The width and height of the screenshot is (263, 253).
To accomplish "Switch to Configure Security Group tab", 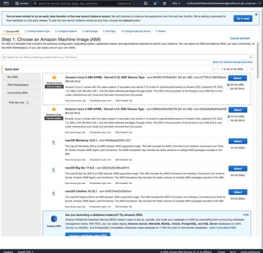I will [x=136, y=31].
